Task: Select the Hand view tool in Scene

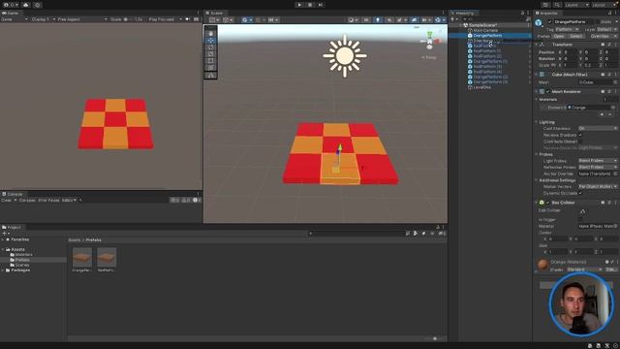Action: point(211,33)
